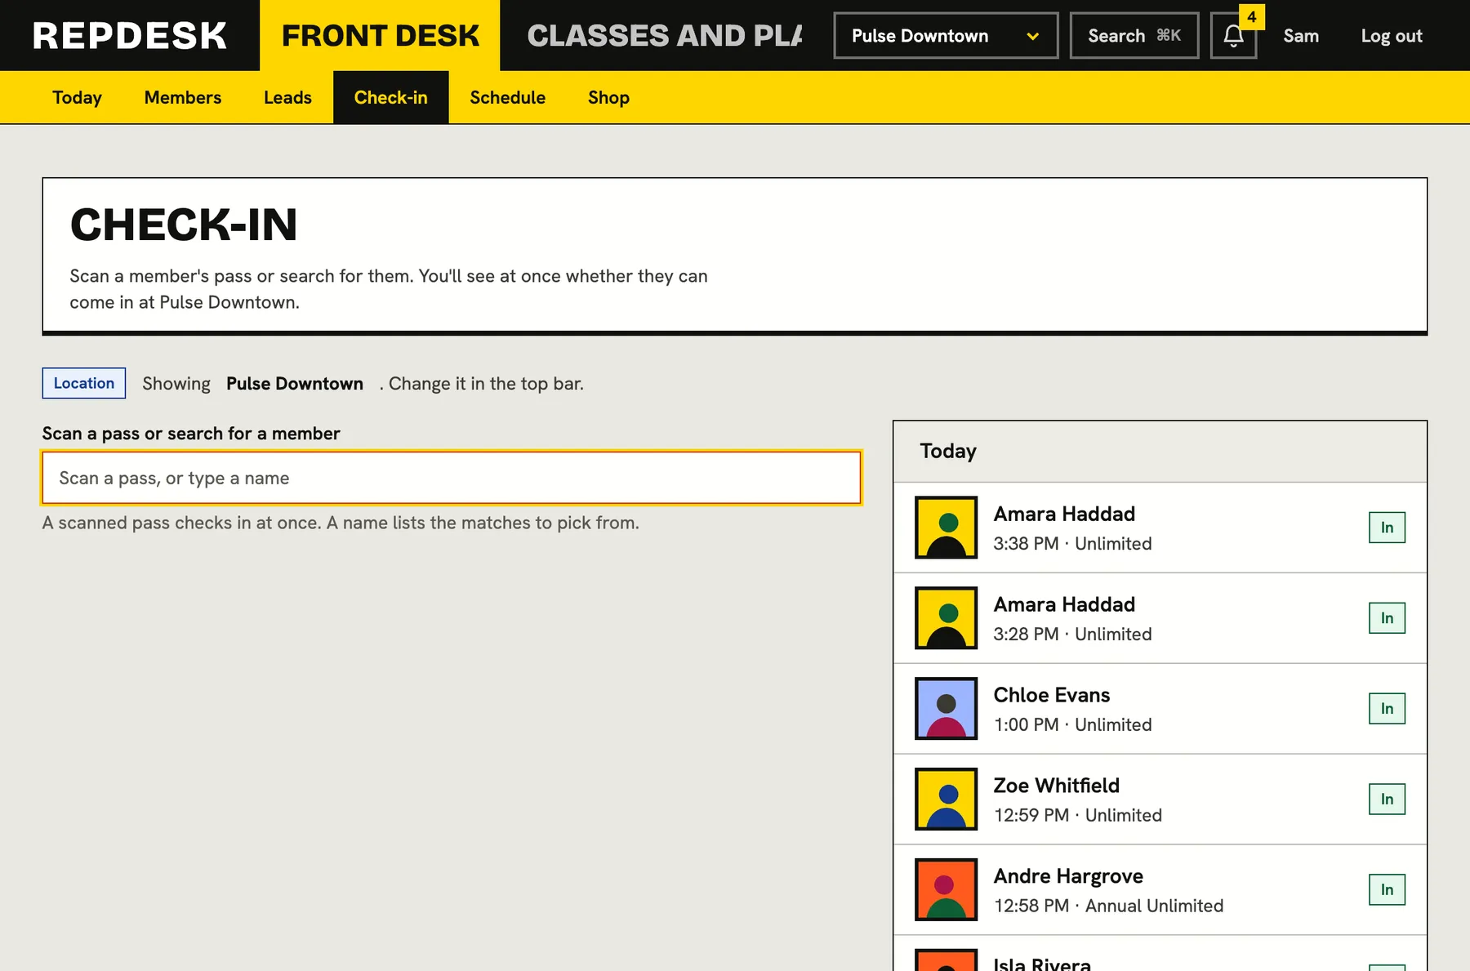Screen dimensions: 1470x971
Task: Open the Leads tab
Action: click(x=287, y=98)
